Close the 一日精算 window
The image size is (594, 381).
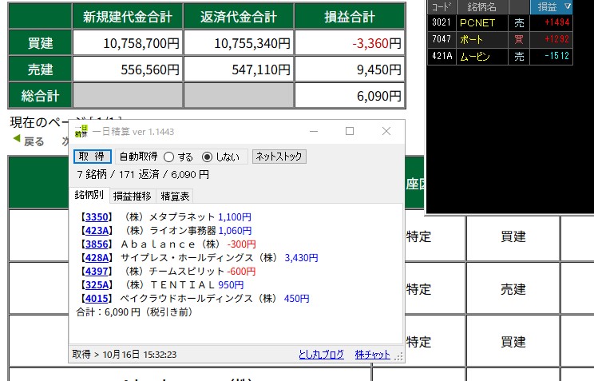click(386, 131)
